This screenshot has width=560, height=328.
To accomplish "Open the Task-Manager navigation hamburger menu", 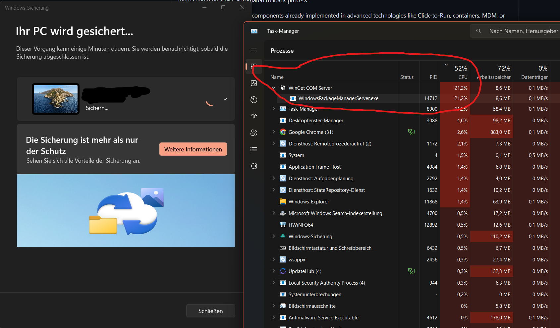I will click(x=254, y=50).
